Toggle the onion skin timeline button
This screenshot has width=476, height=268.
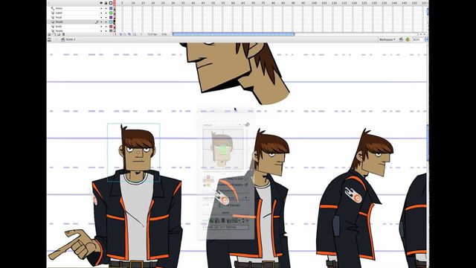pos(124,34)
